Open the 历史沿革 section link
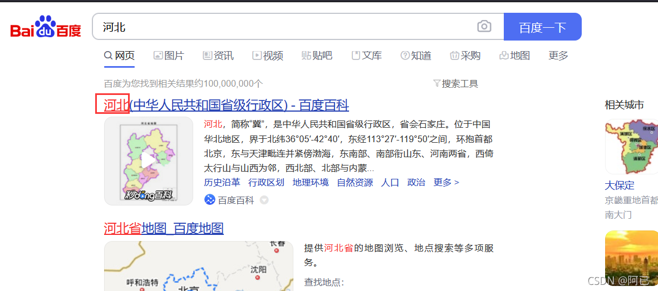Viewport: 658px width, 291px height. (222, 182)
